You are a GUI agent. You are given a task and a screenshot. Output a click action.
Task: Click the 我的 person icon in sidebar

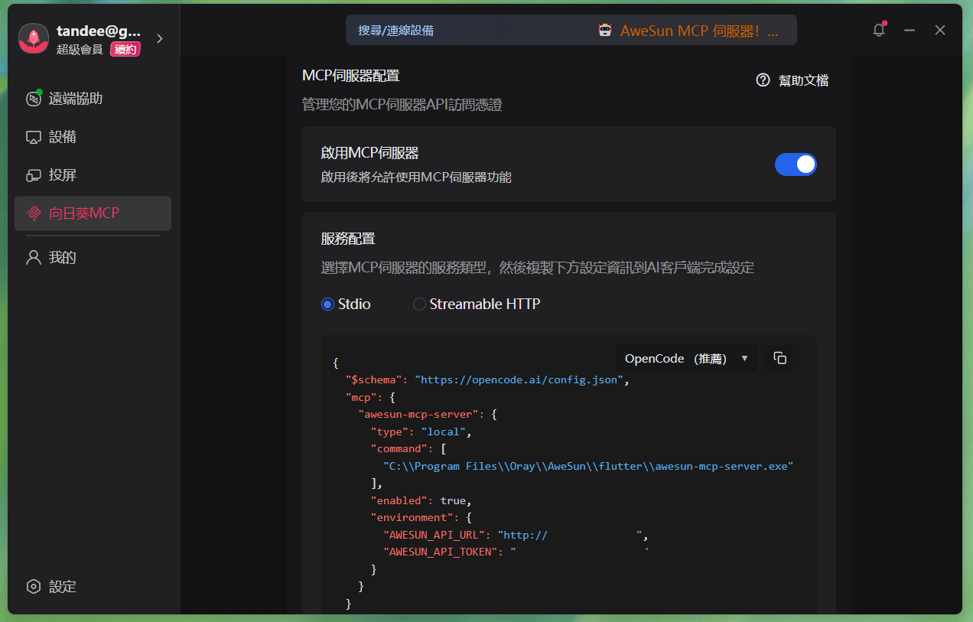(x=34, y=257)
